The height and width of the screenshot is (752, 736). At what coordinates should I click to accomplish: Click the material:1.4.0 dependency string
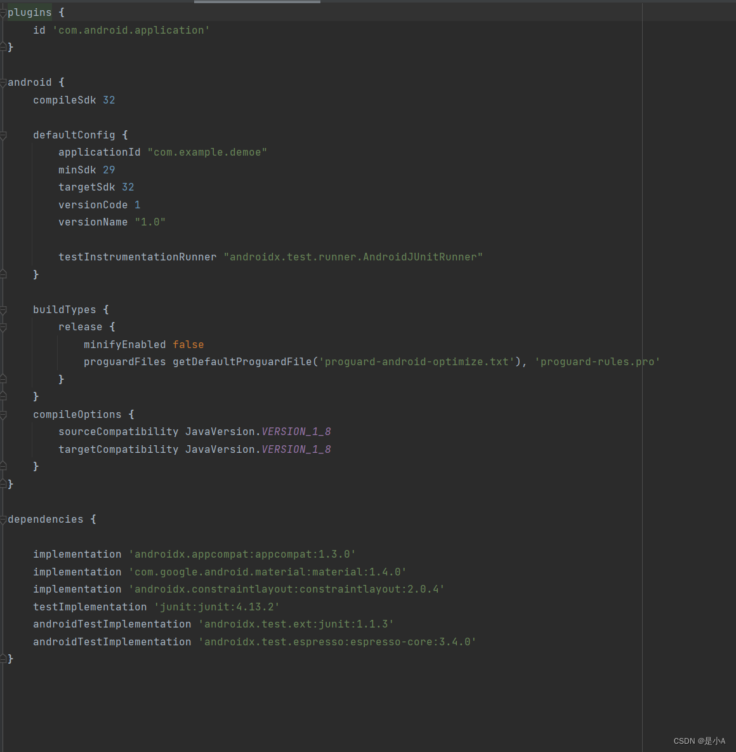[267, 572]
